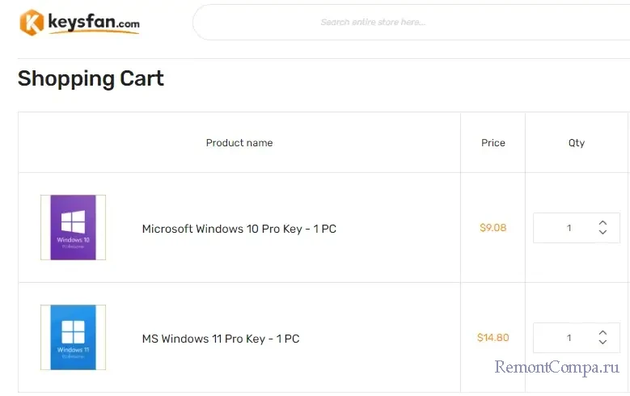Open Microsoft Windows 10 Pro Key link
The image size is (630, 396).
coord(239,229)
